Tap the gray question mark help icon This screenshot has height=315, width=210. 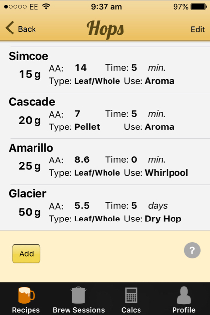192,251
